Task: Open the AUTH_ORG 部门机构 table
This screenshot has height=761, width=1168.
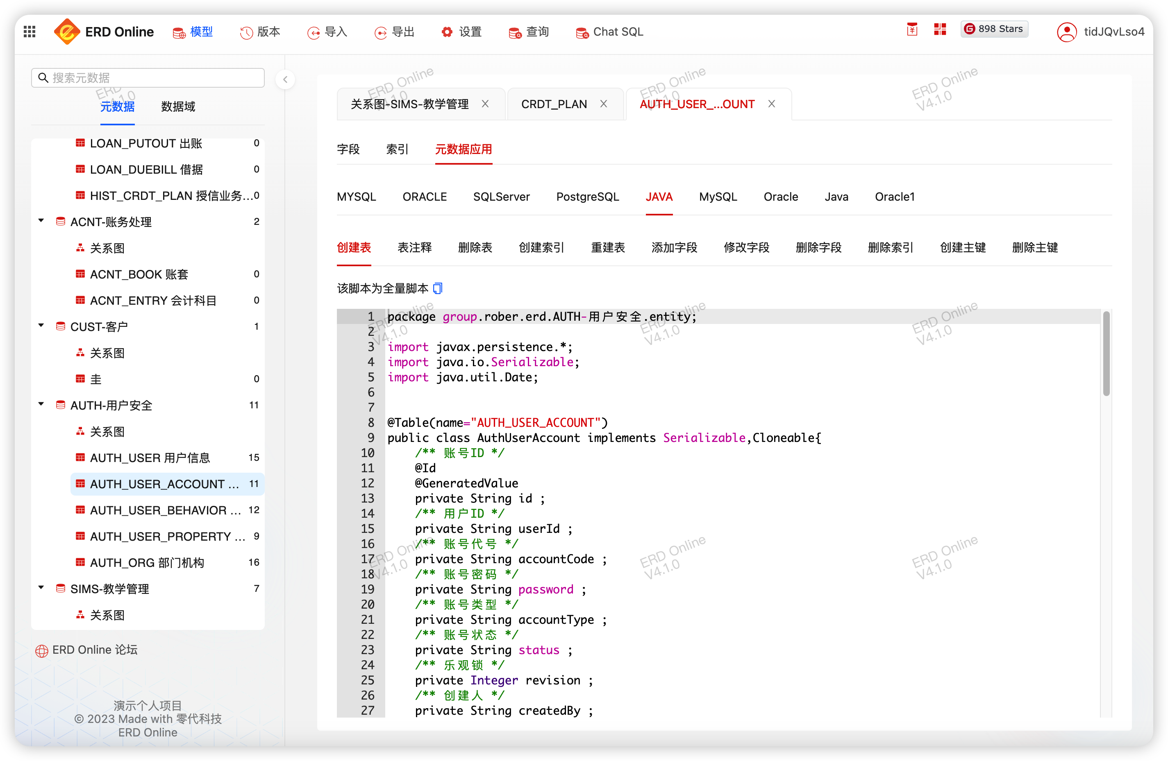Action: pos(147,562)
